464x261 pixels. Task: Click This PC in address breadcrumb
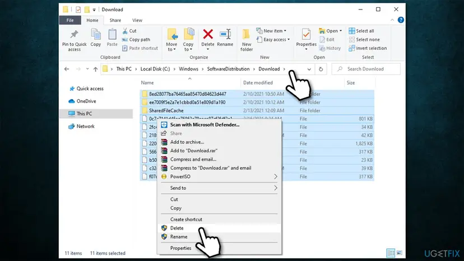124,69
